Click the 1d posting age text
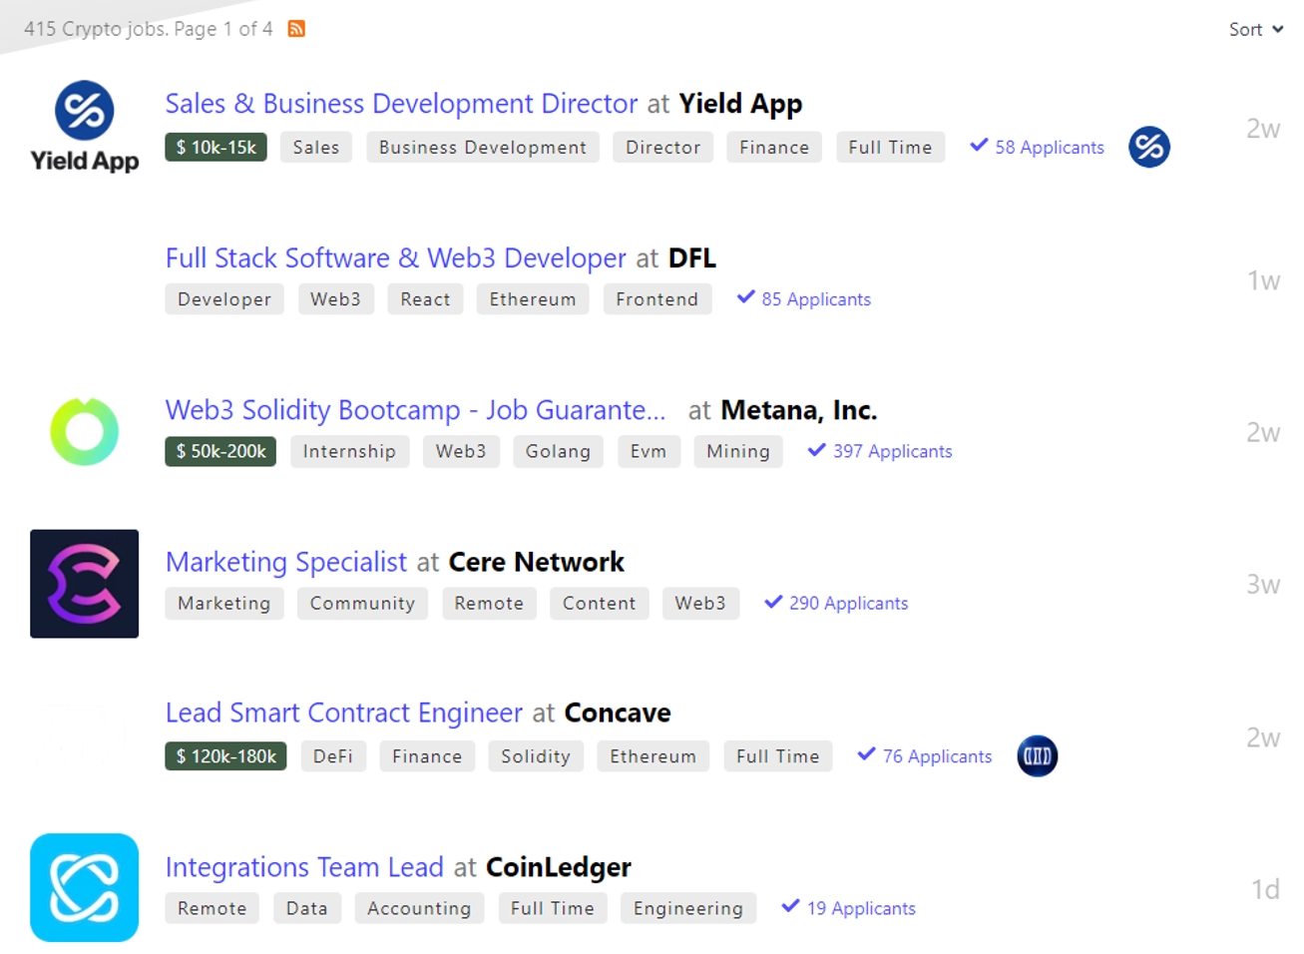The width and height of the screenshot is (1304, 954). [1265, 889]
